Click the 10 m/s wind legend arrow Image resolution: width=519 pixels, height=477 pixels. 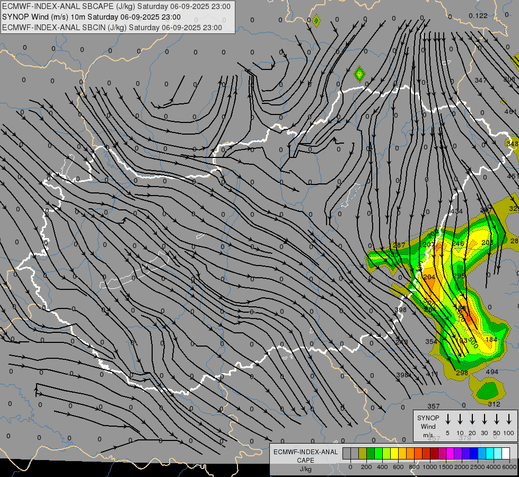[460, 419]
